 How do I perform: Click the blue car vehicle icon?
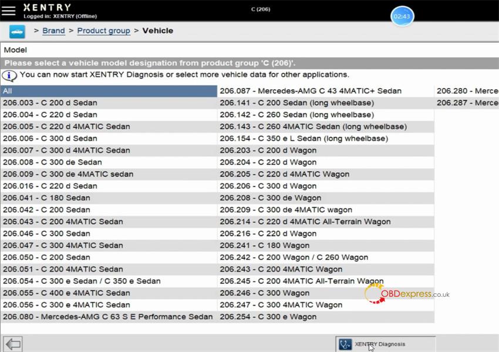click(x=17, y=32)
